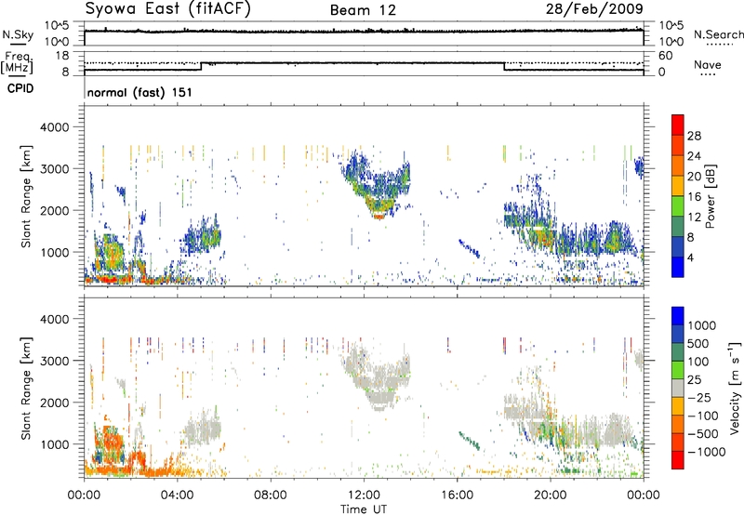Image resolution: width=744 pixels, height=515 pixels.
Task: Click the blue bottom of power colorbar
Action: 678,267
